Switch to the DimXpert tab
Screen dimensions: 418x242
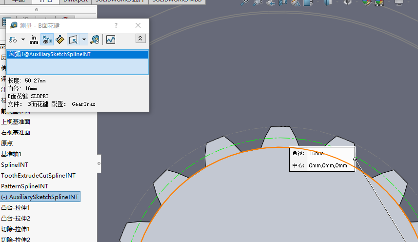76,1
